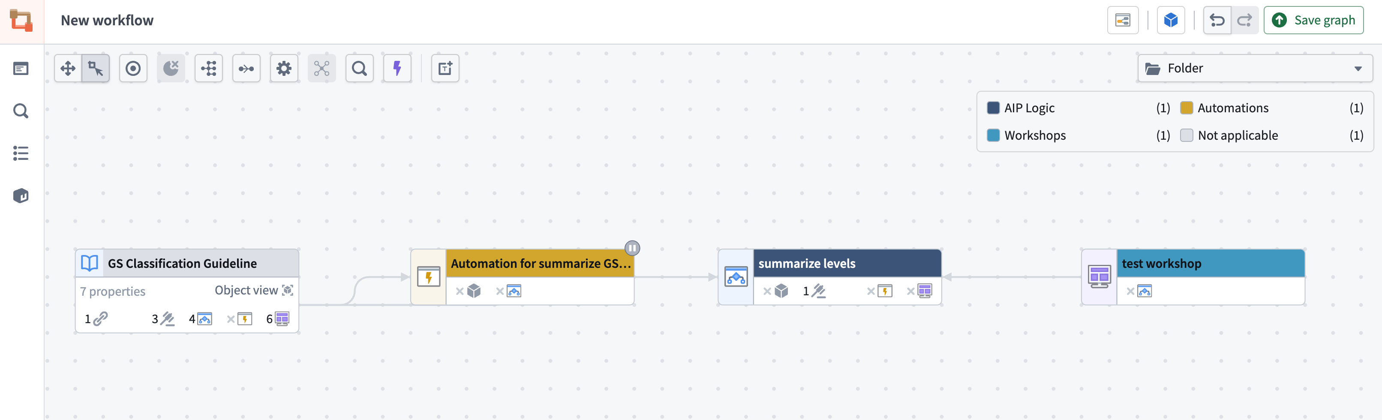Open the scatter nodes distribution tool
Viewport: 1382px width, 420px height.
point(321,68)
